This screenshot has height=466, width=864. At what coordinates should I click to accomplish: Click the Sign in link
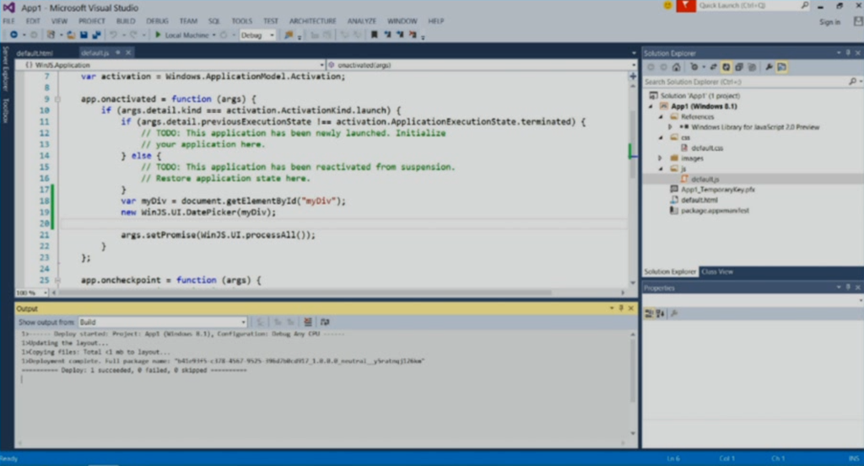[829, 22]
